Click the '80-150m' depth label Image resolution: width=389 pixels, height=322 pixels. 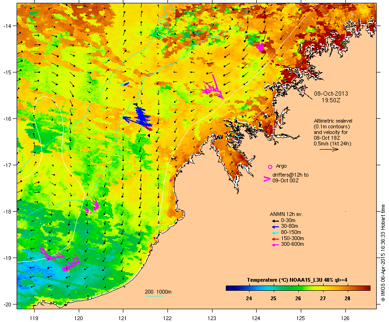(x=291, y=233)
